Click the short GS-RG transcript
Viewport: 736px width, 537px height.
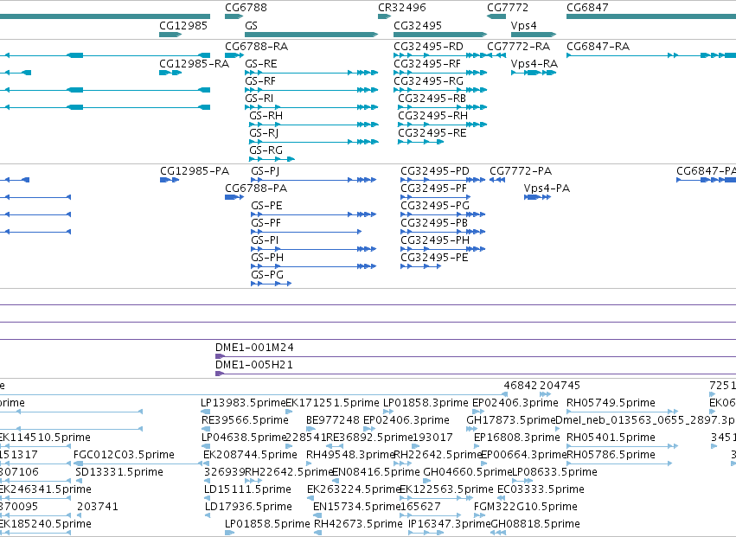tap(272, 159)
